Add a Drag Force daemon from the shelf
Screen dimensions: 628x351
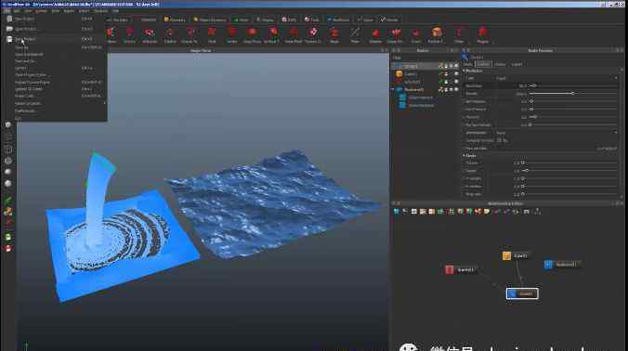tap(252, 34)
